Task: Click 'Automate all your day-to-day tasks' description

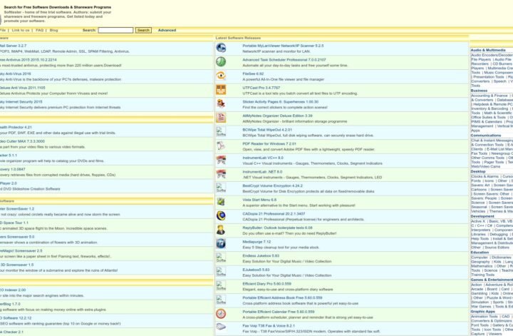Action: pos(295,66)
